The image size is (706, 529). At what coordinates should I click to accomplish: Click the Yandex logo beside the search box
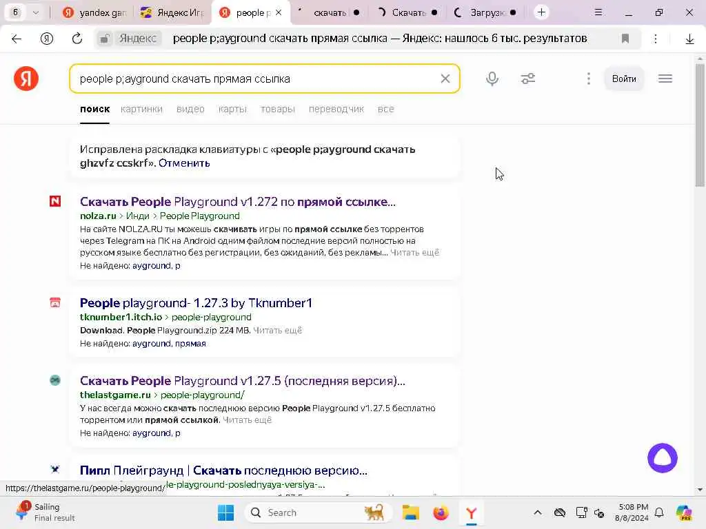(x=26, y=79)
